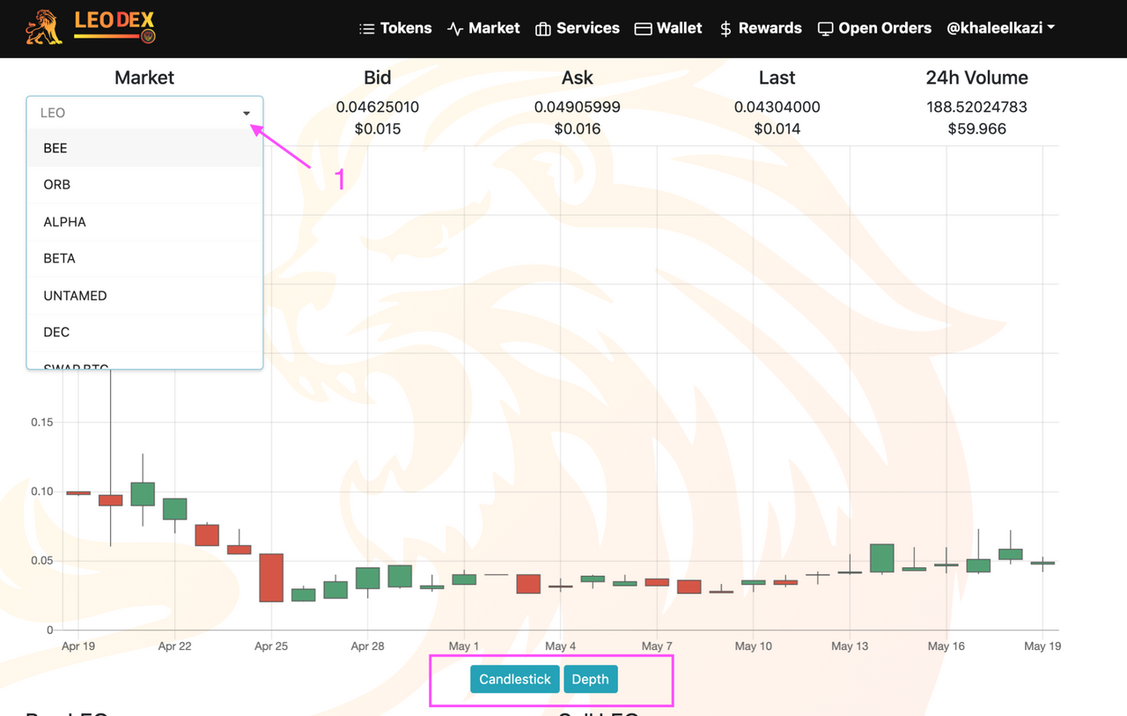This screenshot has width=1127, height=716.
Task: Open the Market token selector dropdown
Action: pyautogui.click(x=247, y=113)
